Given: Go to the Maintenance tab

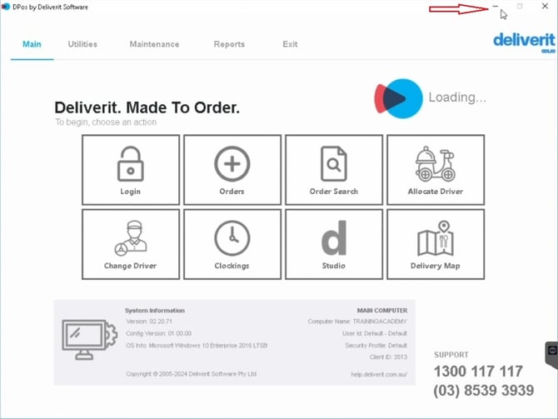Looking at the screenshot, I should coord(154,44).
